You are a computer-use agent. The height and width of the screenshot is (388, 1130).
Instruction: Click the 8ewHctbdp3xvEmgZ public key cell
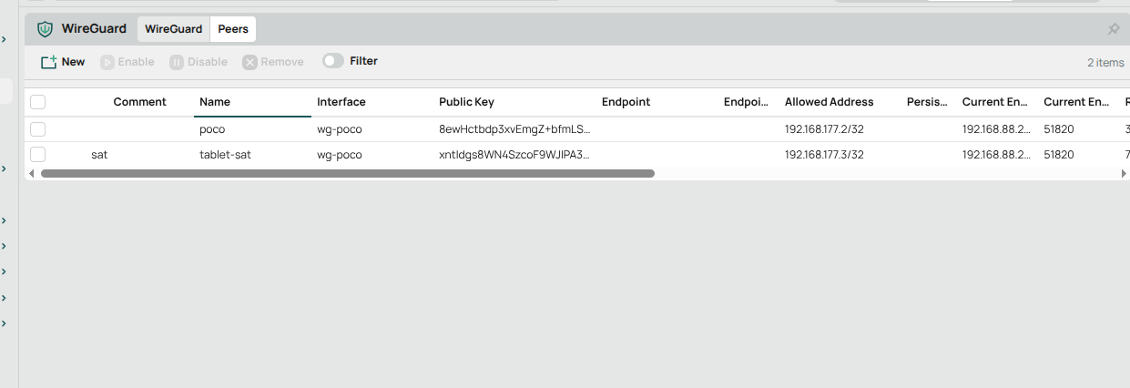(514, 129)
